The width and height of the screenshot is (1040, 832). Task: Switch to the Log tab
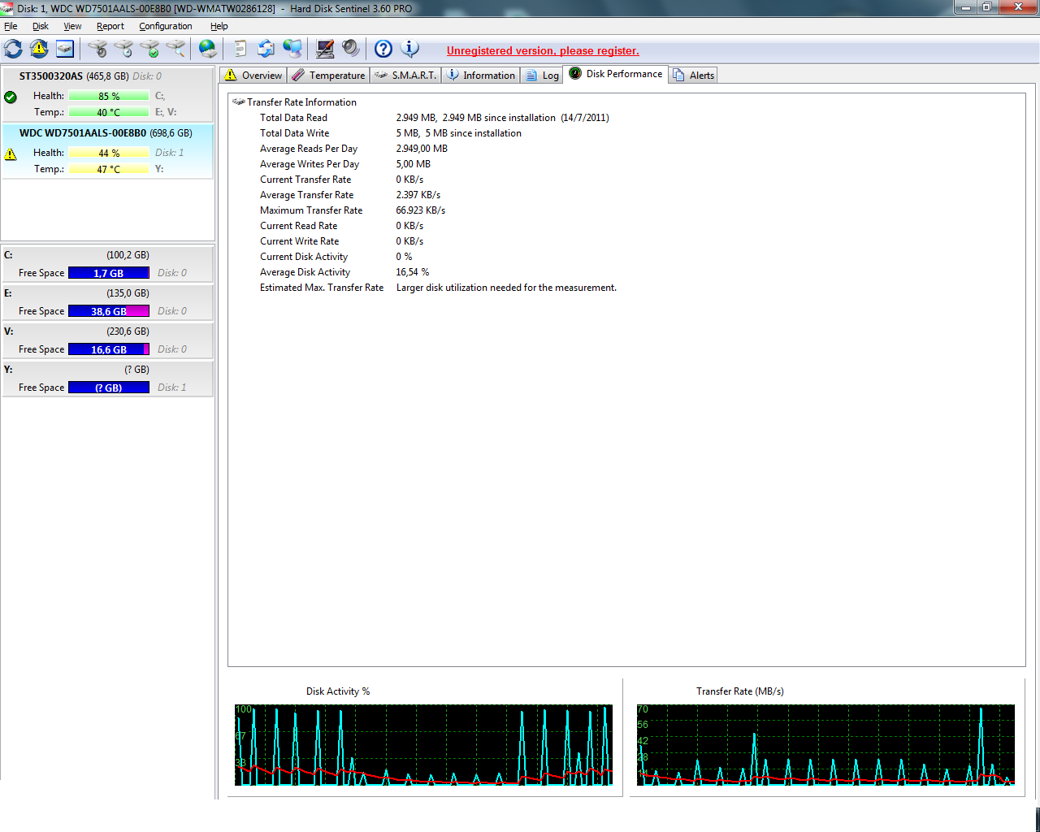(542, 75)
